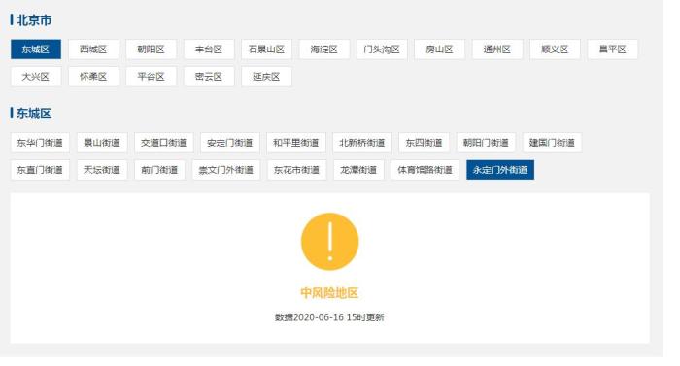Image resolution: width=680 pixels, height=366 pixels.
Task: Open the 房山区 district
Action: [x=439, y=50]
